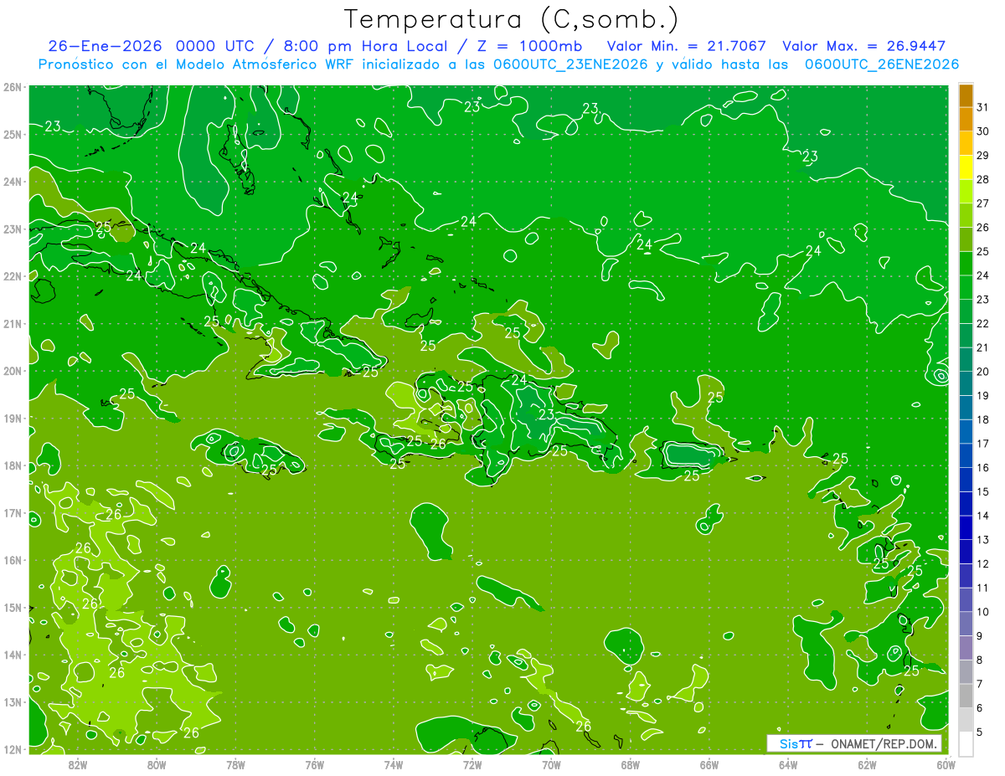
Task: Click the 'SisPI' logo text in the credit box
Action: click(796, 743)
